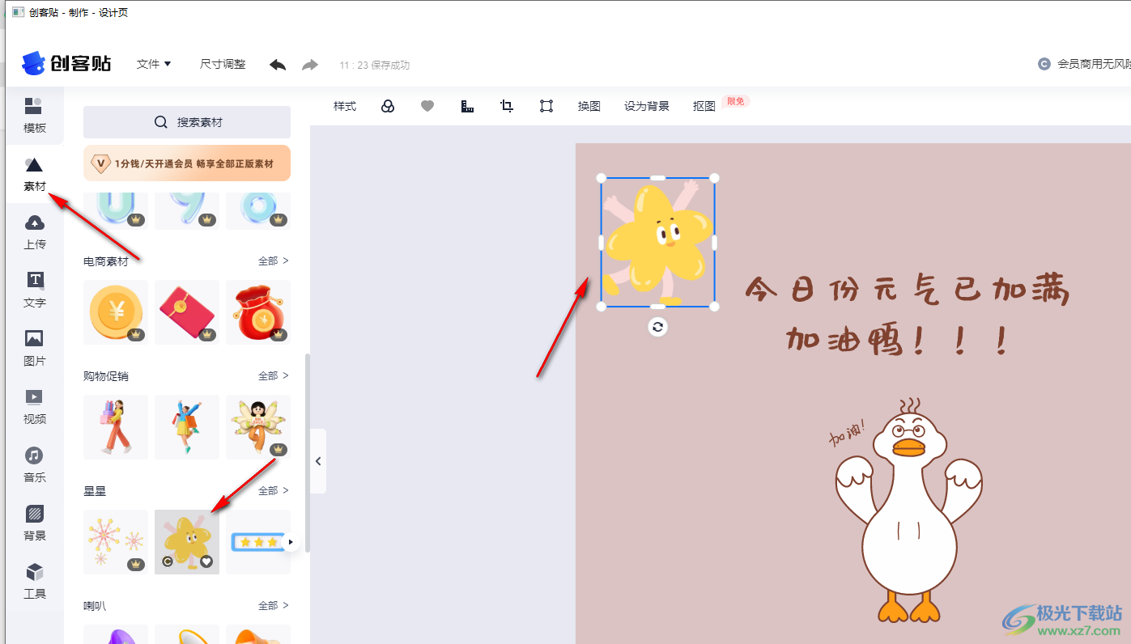The image size is (1131, 644).
Task: Open the 样式 style options
Action: pos(345,106)
